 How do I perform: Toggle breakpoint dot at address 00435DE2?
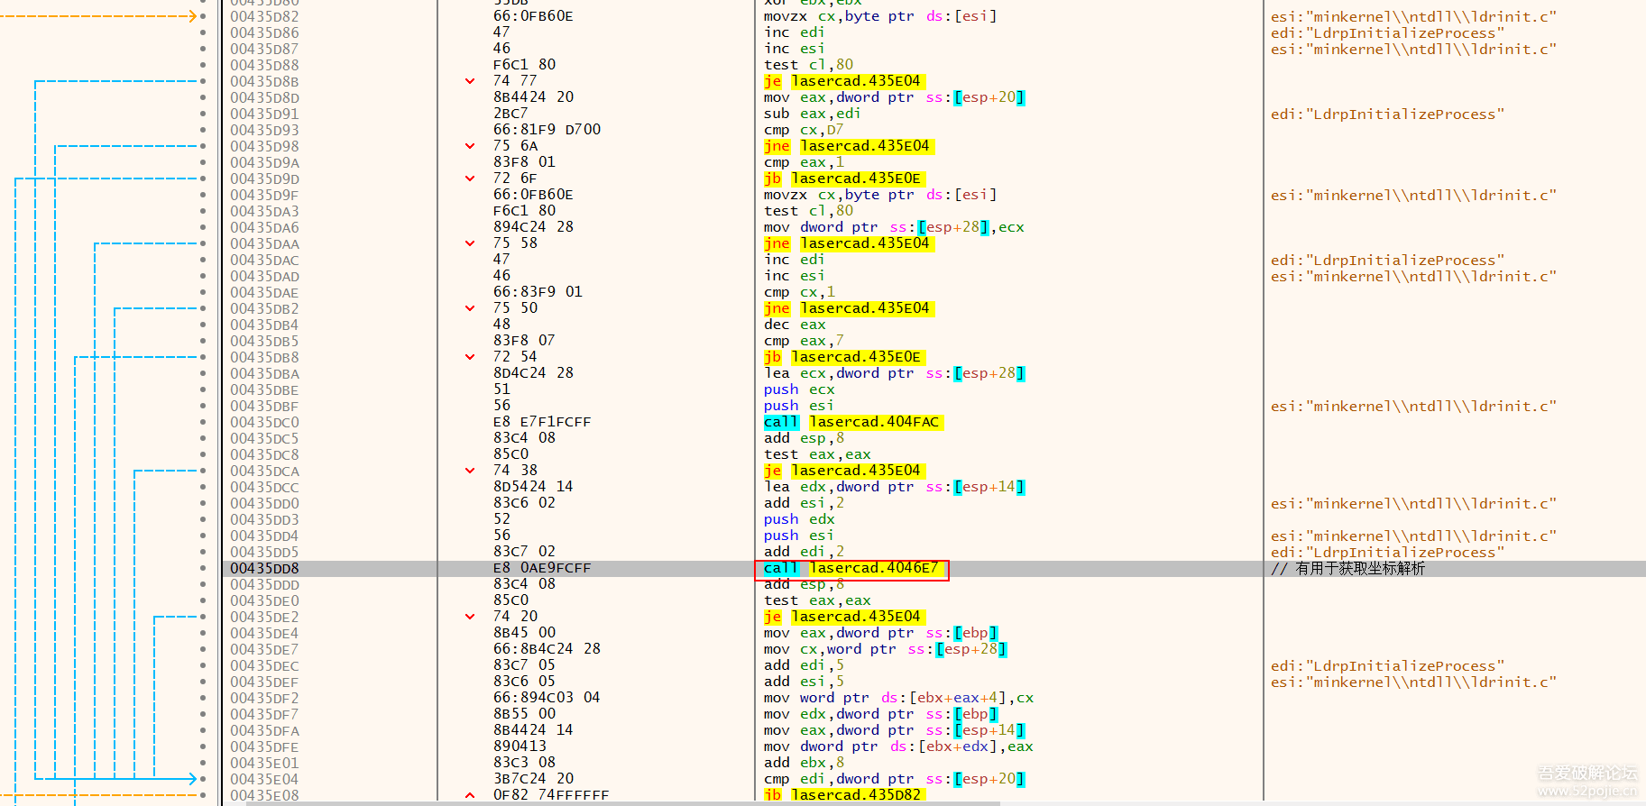(203, 617)
